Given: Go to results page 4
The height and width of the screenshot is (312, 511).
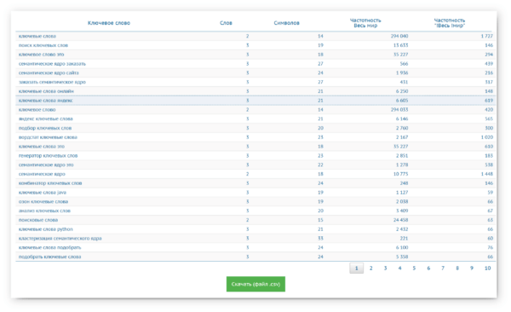Looking at the screenshot, I should 399,269.
